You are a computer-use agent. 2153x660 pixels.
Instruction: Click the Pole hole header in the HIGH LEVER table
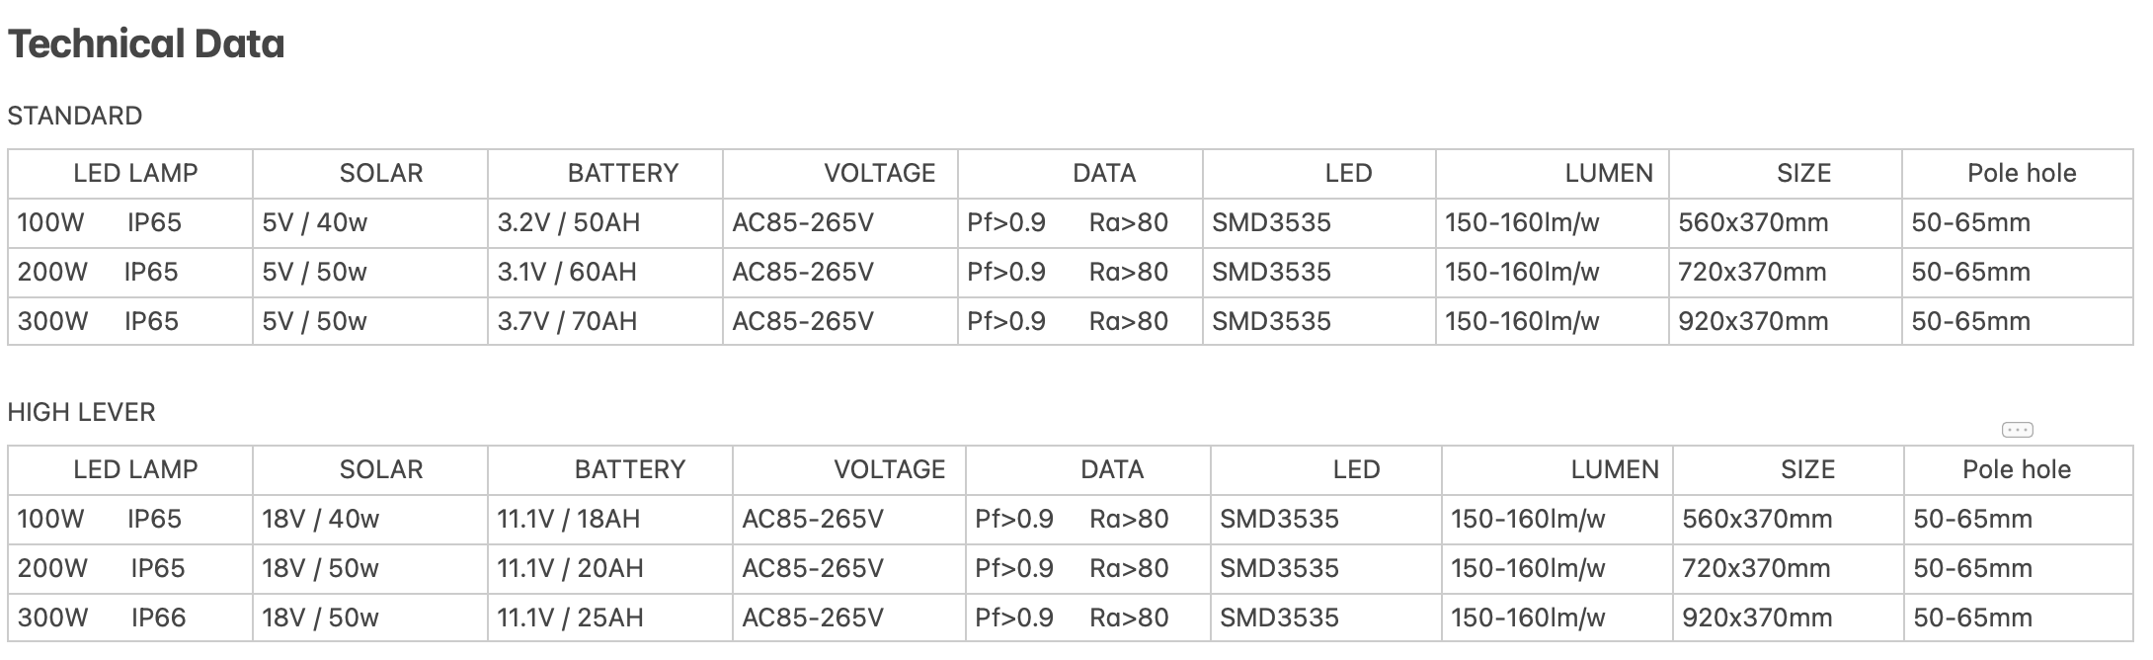[2017, 469]
